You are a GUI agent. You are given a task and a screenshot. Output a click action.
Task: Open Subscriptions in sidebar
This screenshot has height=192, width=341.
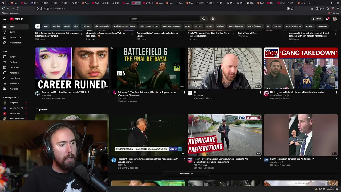(15, 37)
